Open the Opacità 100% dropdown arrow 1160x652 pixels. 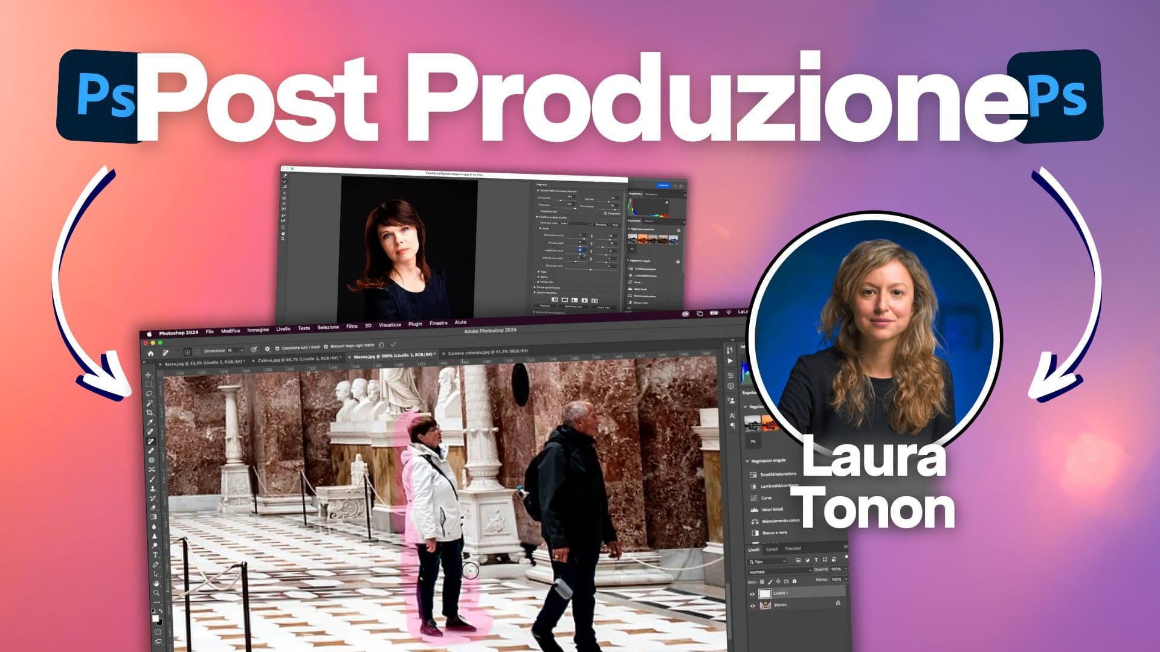845,569
